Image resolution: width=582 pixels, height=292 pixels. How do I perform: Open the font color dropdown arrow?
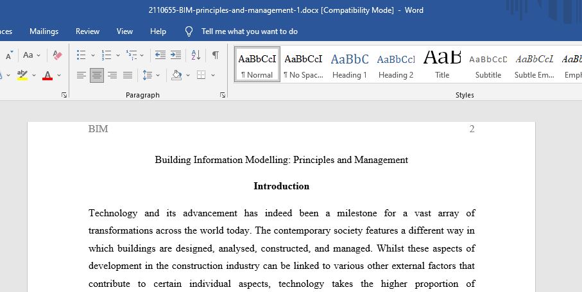(x=58, y=75)
